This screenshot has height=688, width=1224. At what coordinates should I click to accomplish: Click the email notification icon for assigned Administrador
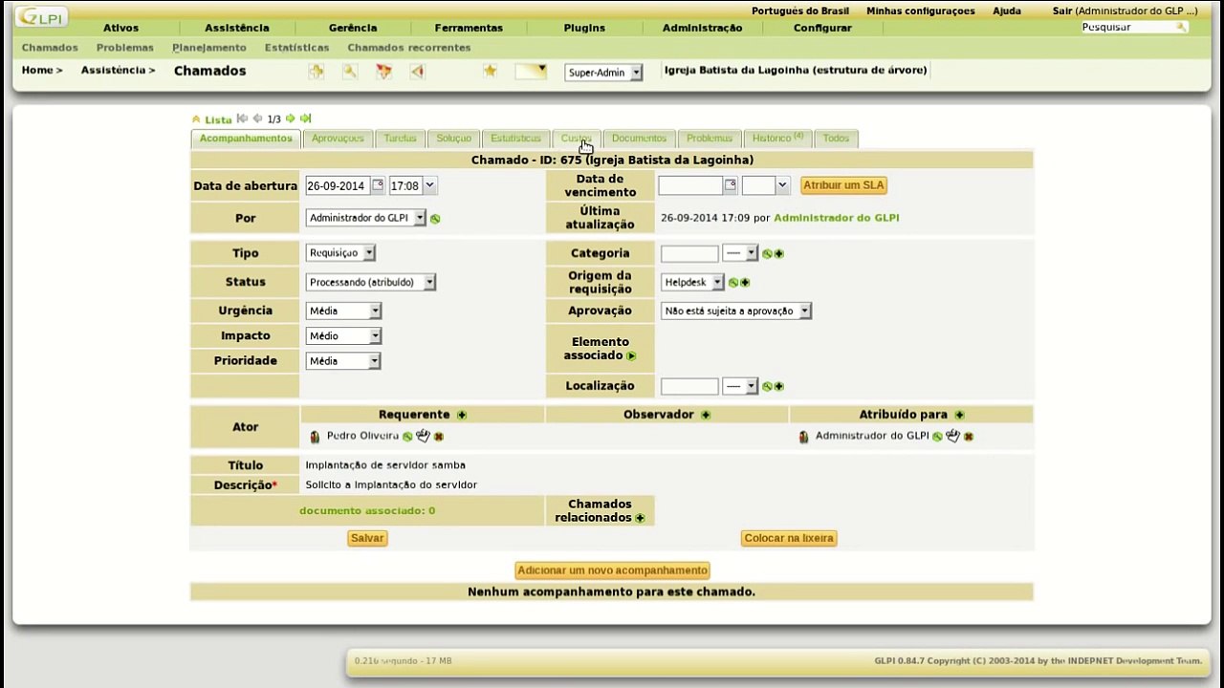[952, 436]
